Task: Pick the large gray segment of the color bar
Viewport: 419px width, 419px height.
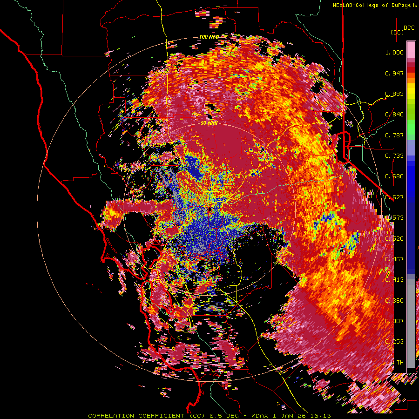Action: point(411,324)
